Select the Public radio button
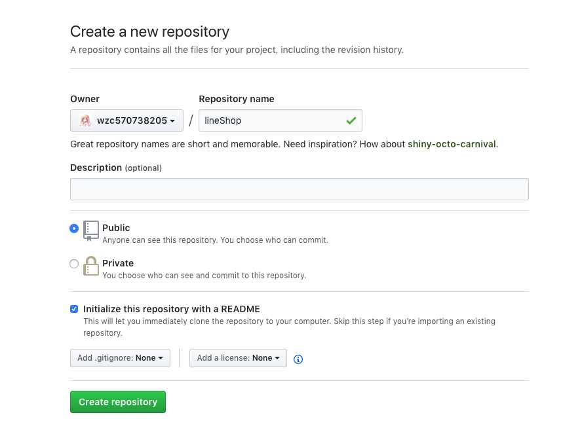The width and height of the screenshot is (563, 432). pos(74,228)
